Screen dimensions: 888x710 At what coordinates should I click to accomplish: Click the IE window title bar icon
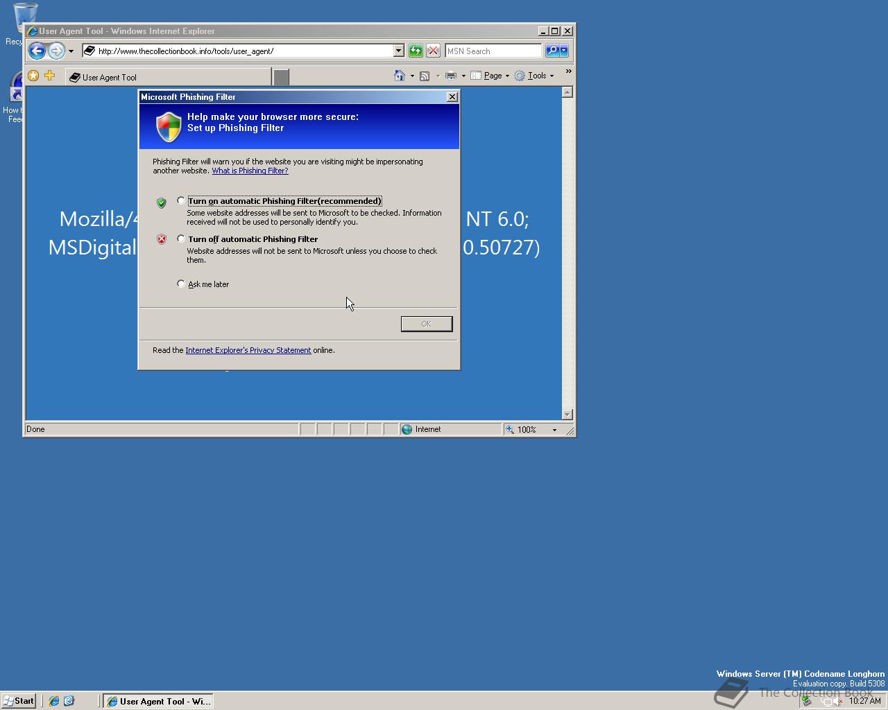click(x=32, y=31)
